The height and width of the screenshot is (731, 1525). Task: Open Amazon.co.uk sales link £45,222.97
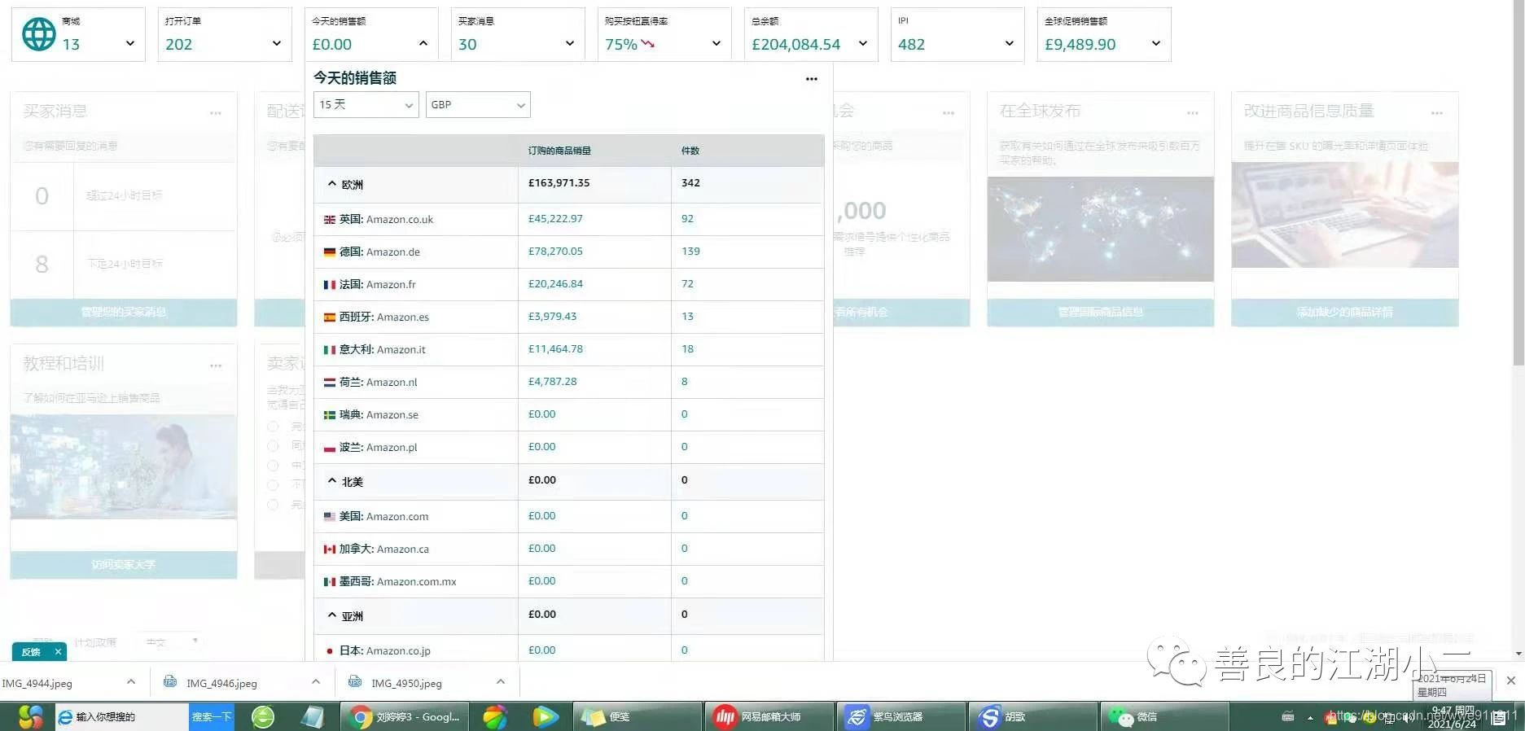pos(555,219)
